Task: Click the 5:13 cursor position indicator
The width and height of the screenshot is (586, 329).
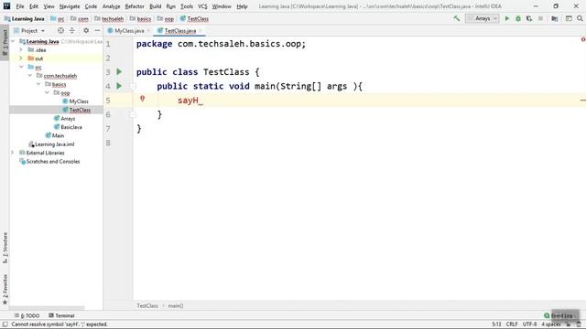Action: coord(496,324)
